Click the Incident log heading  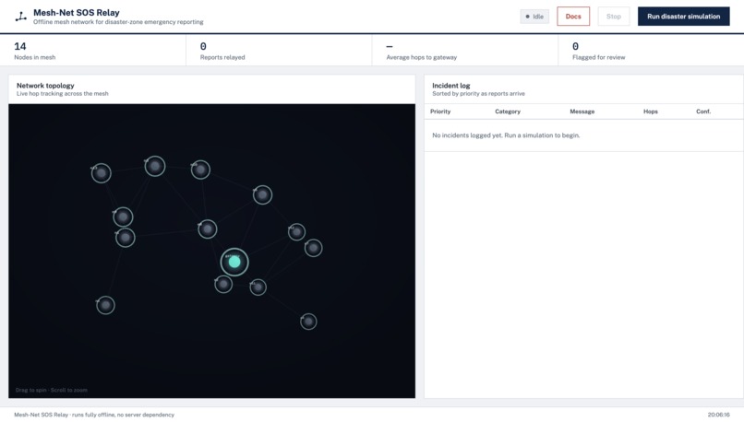451,86
